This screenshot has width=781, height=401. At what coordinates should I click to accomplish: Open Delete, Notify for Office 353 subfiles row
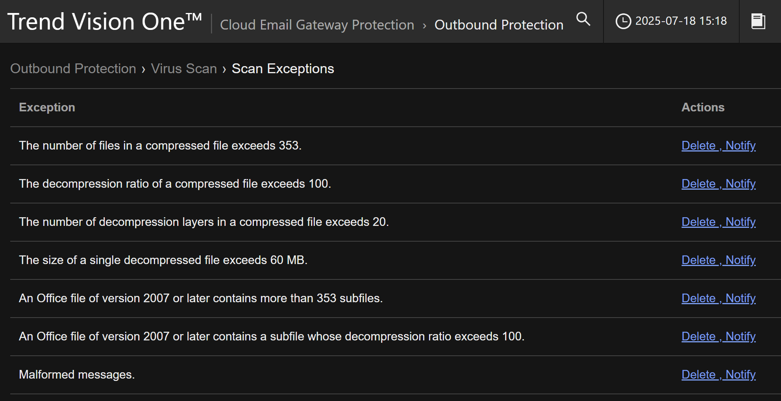[718, 298]
